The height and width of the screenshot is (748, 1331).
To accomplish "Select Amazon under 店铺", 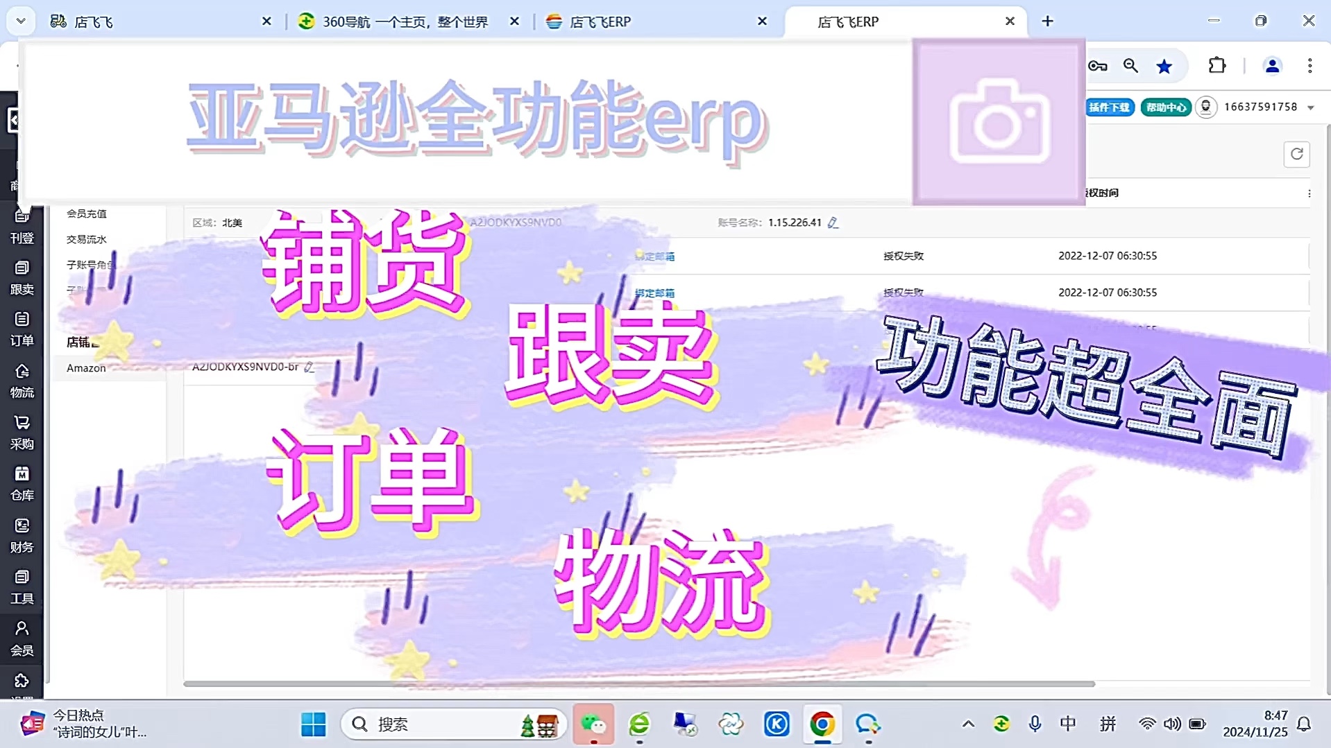I will coord(86,368).
